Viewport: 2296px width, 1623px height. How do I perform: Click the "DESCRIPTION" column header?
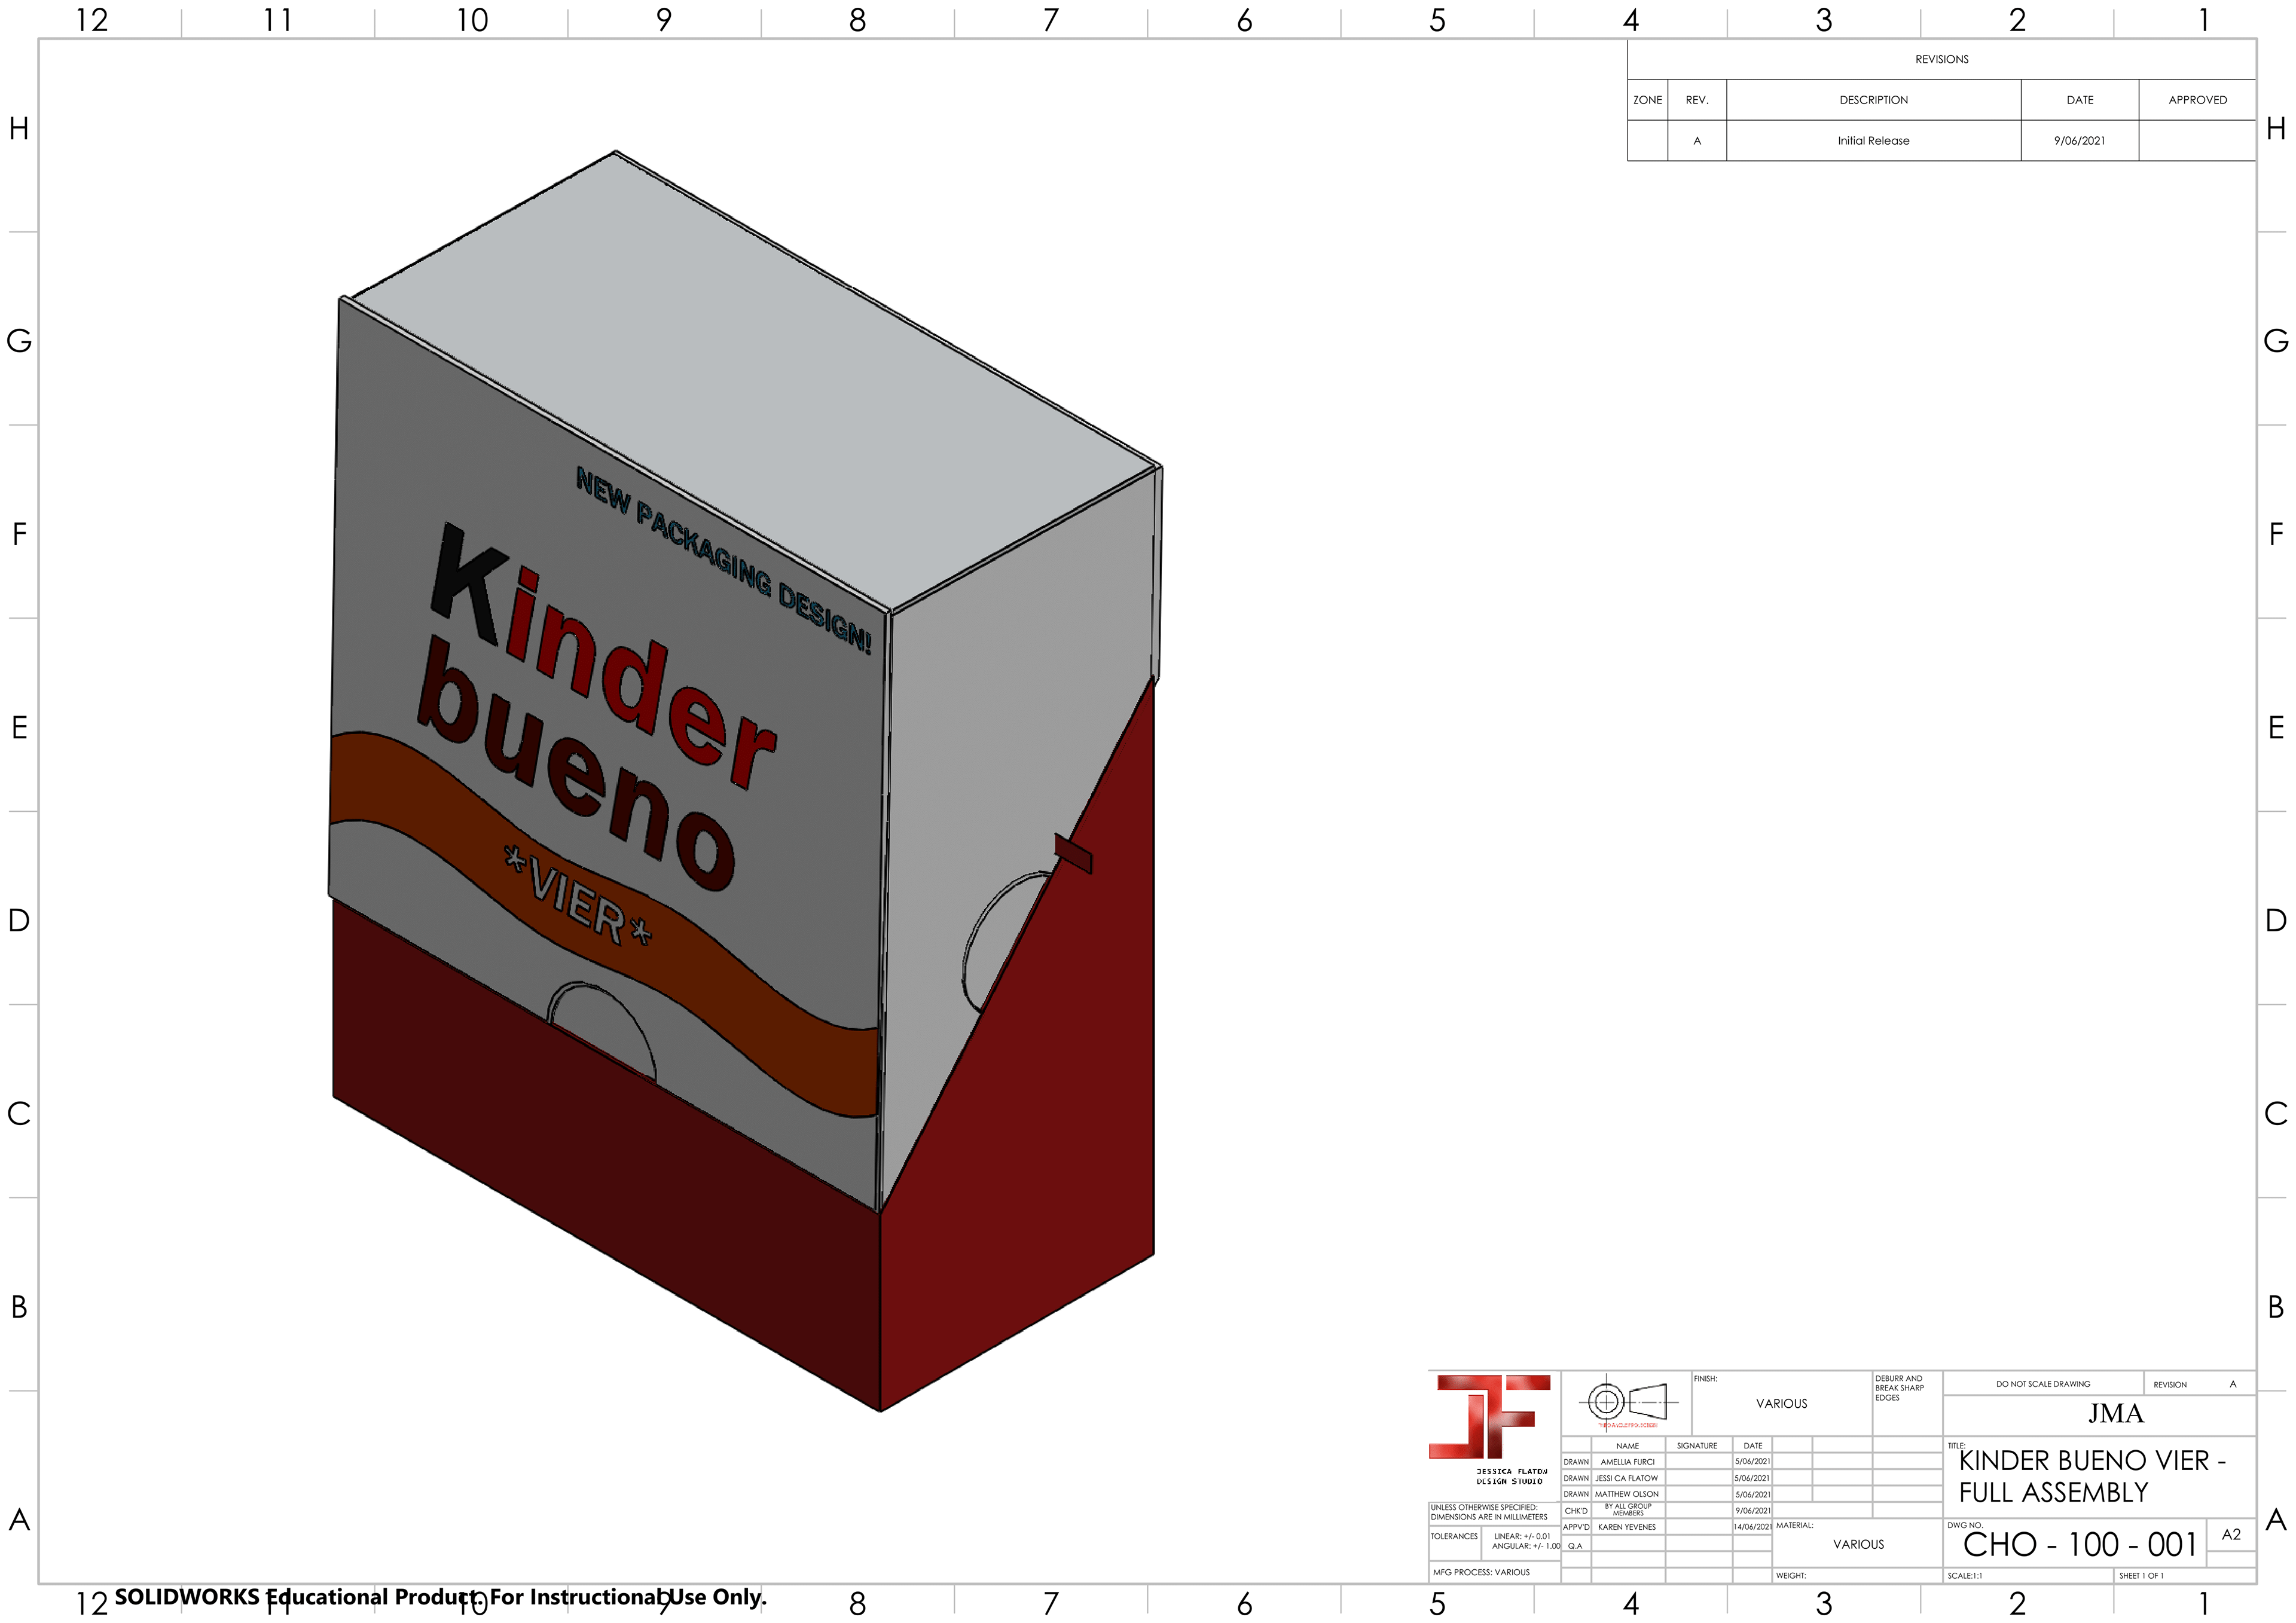(1873, 100)
